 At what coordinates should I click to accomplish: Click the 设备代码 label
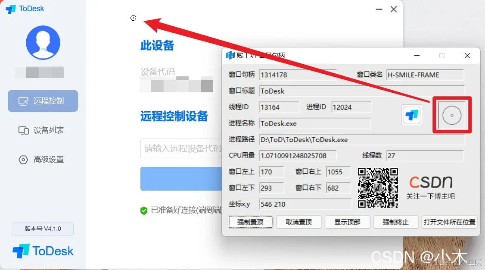coord(158,72)
